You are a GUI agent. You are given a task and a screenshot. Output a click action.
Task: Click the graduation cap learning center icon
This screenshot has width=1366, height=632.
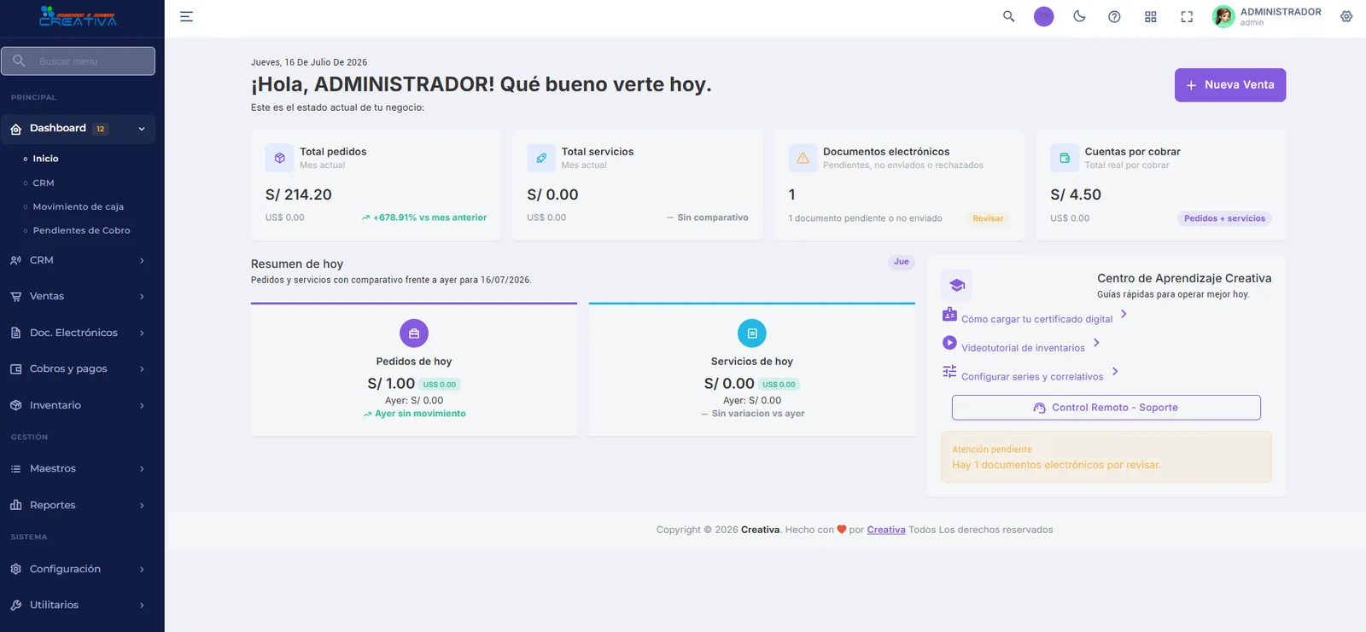coord(957,285)
